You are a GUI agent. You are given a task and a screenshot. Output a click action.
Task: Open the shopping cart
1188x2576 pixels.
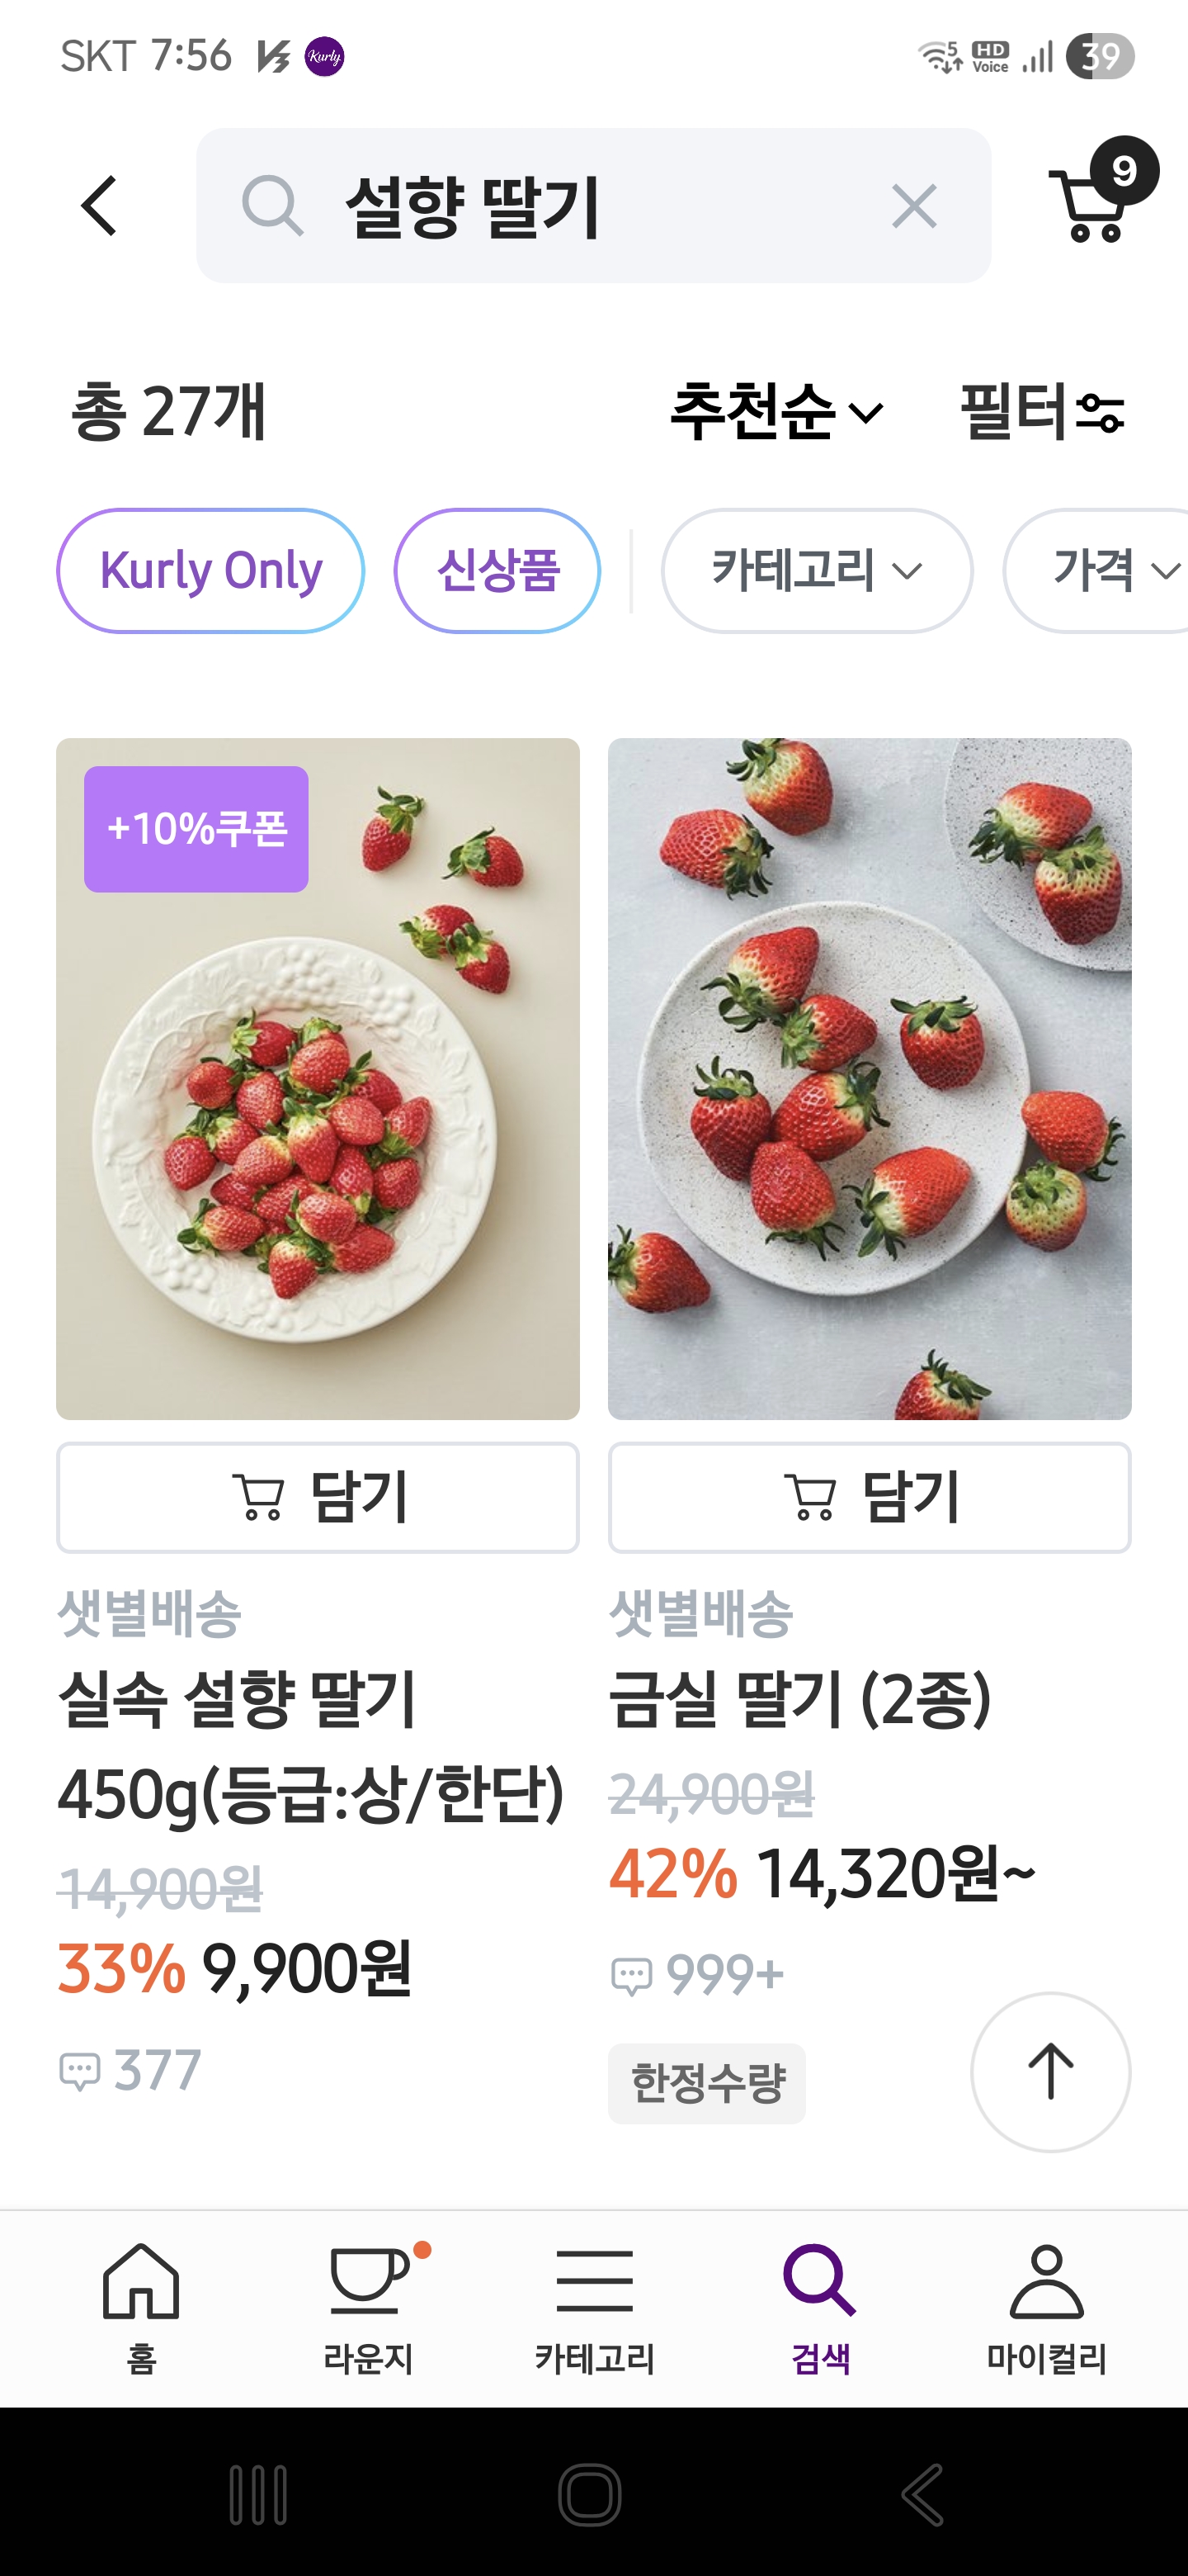pos(1092,202)
